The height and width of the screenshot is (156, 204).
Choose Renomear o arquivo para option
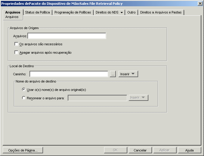(x=24, y=98)
